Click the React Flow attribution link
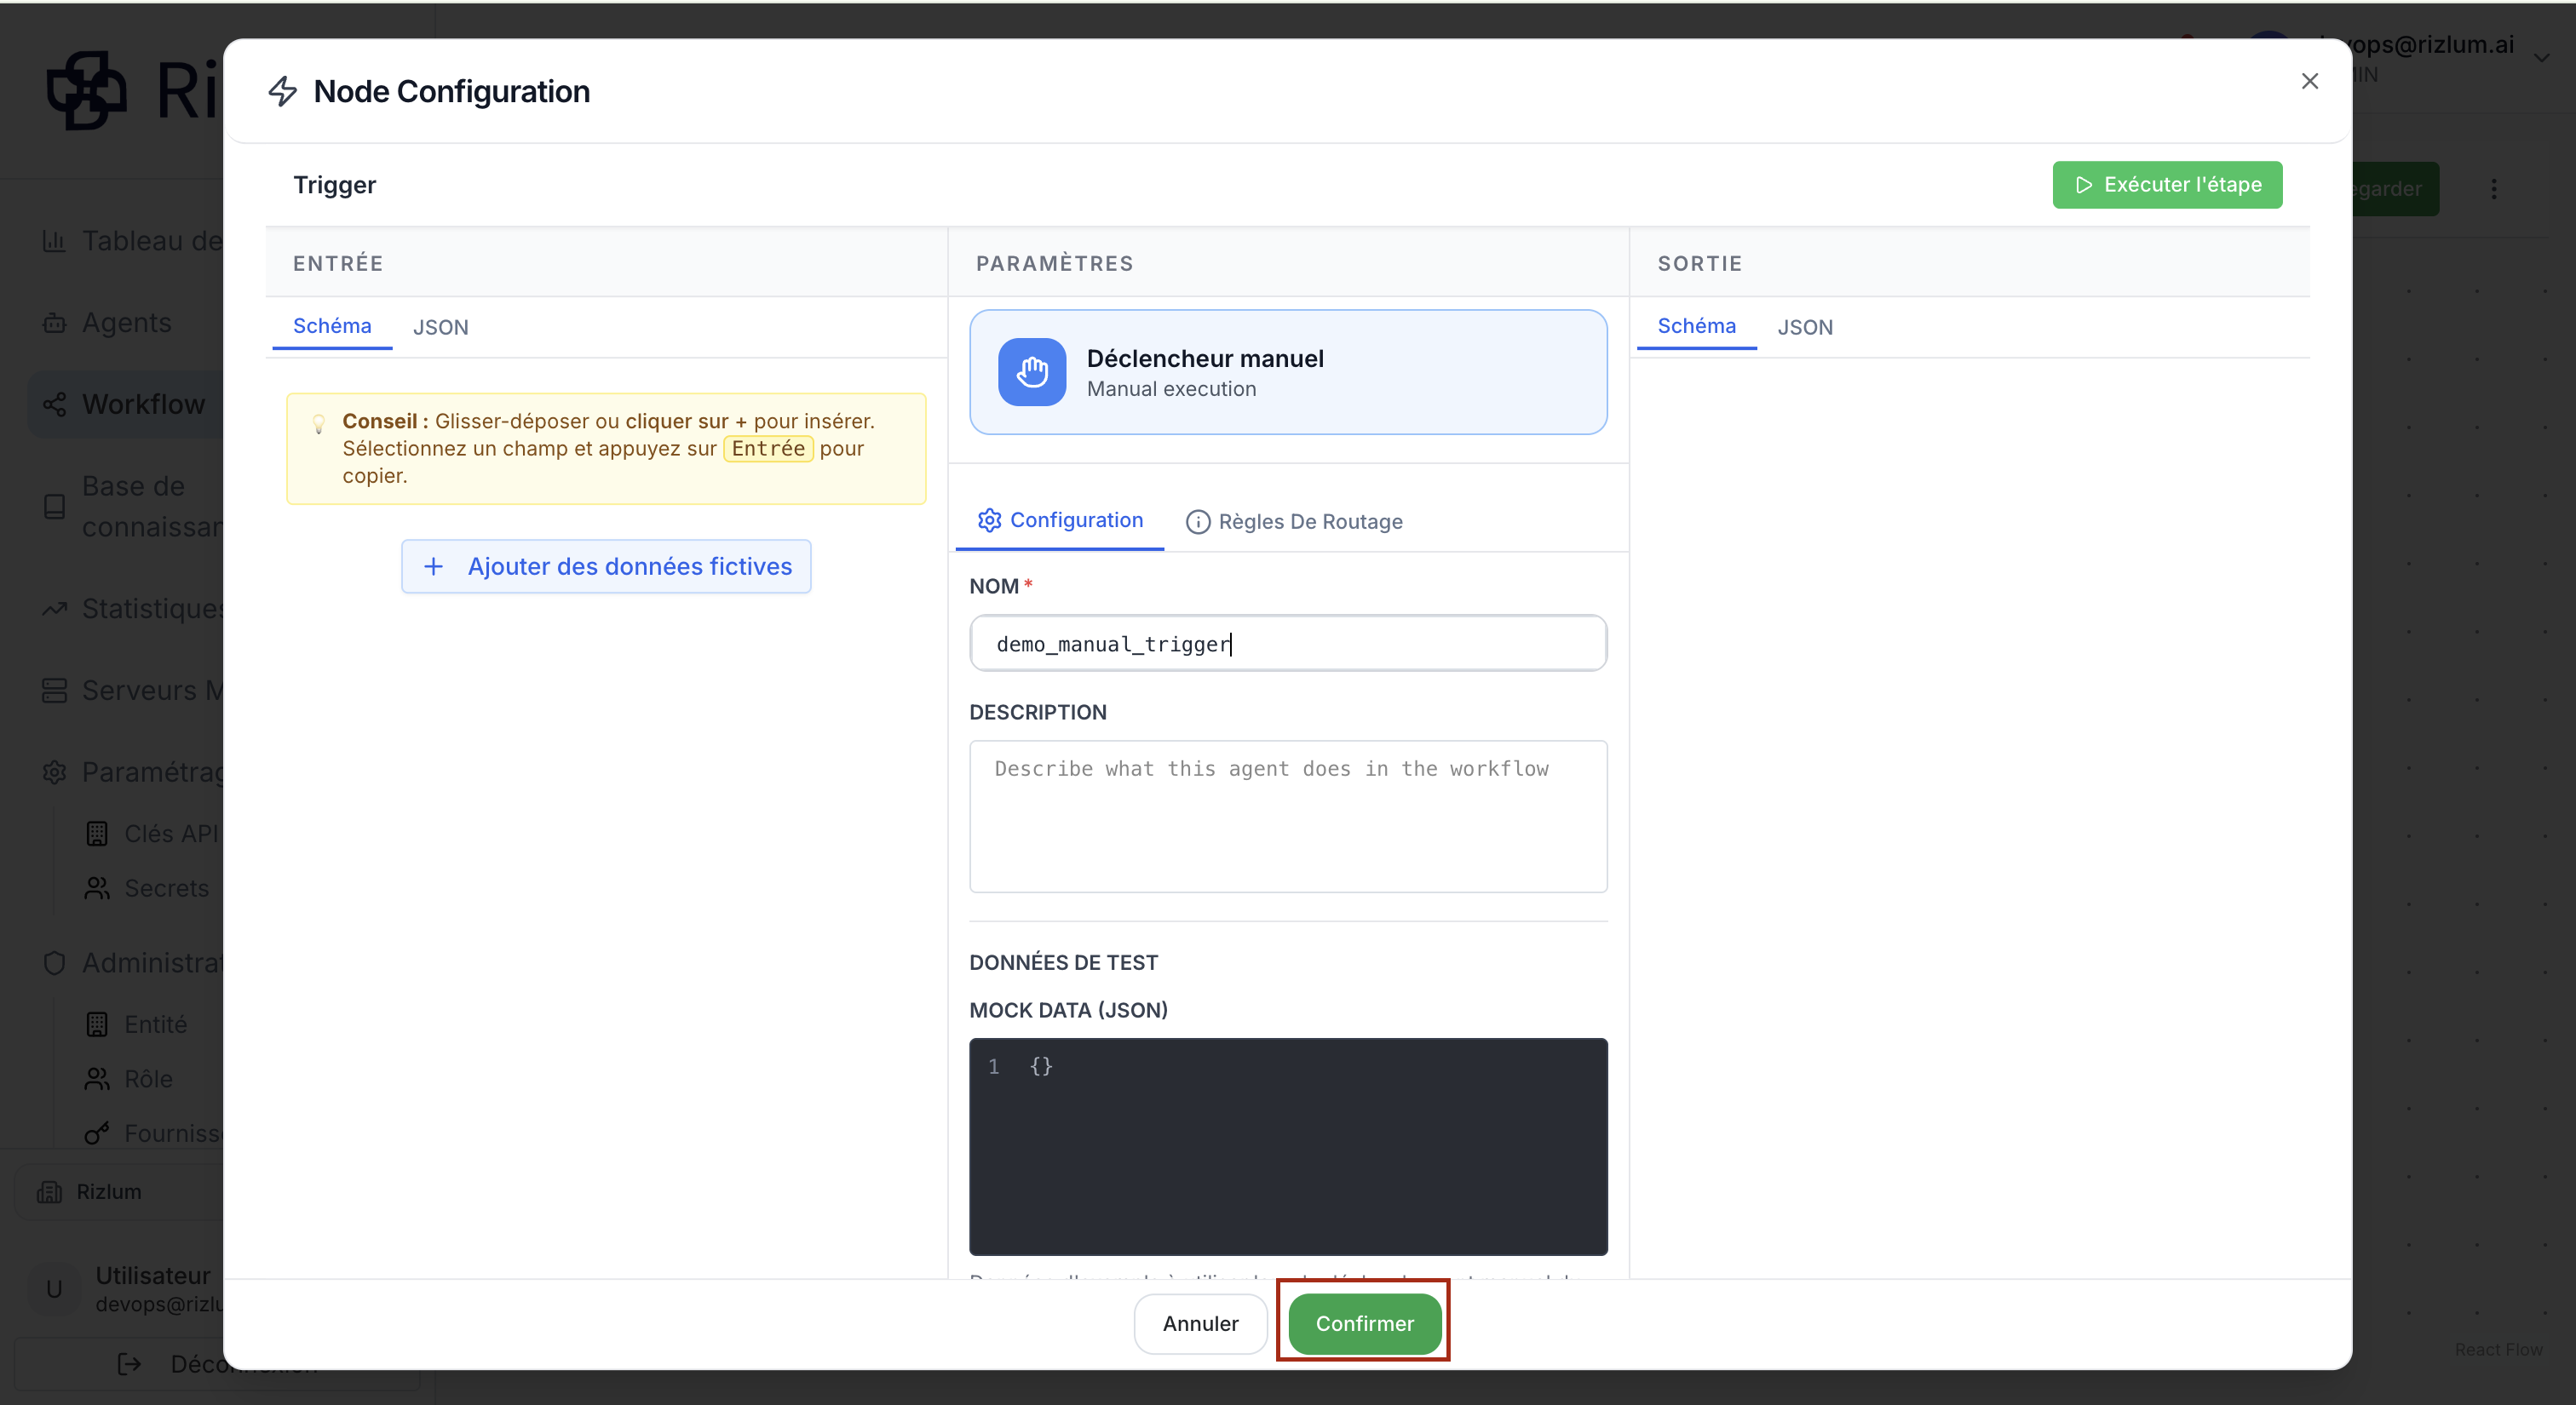Screen dimensions: 2576x1405 [x=2498, y=1350]
